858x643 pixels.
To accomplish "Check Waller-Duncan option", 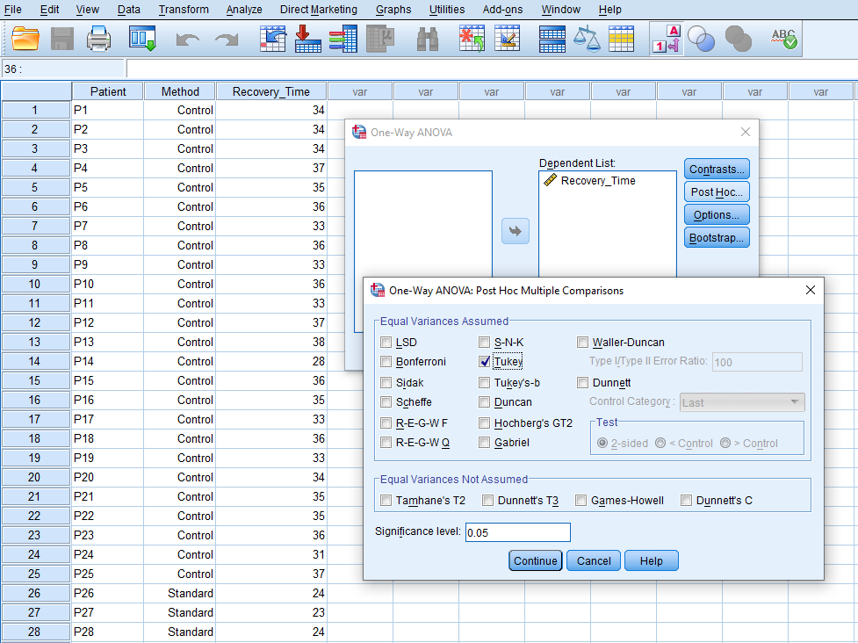I will click(582, 343).
